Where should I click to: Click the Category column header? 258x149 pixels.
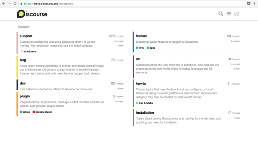[x=24, y=27]
